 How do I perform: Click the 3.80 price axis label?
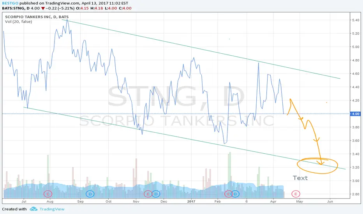click(356, 127)
